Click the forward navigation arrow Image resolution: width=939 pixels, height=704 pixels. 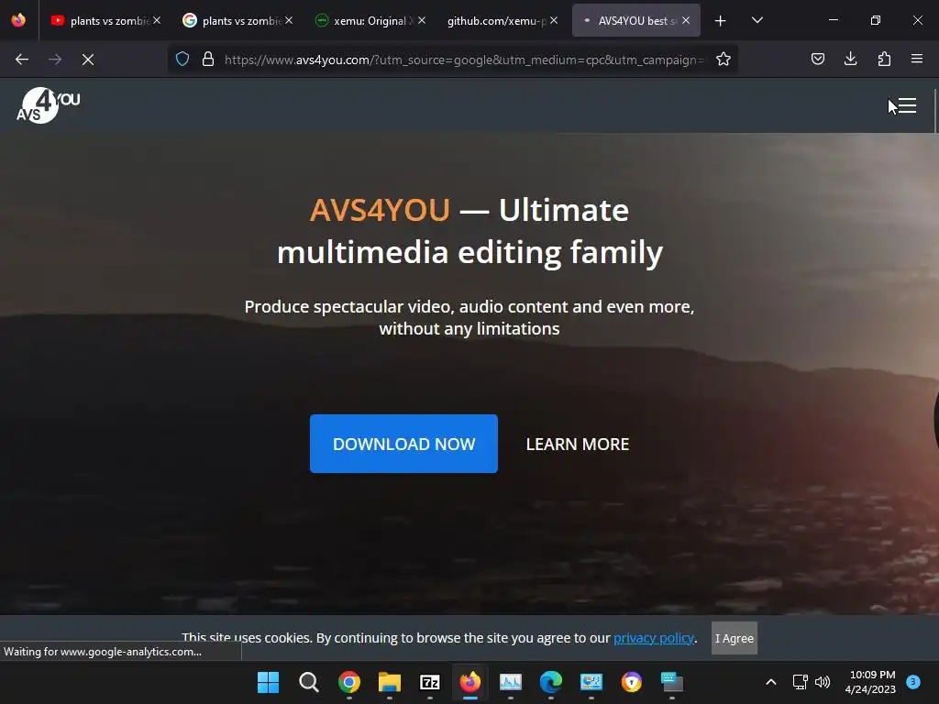point(55,60)
